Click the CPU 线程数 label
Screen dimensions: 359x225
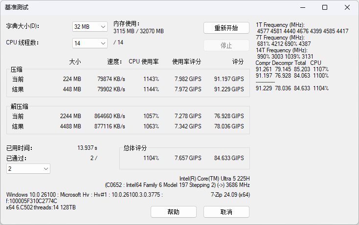[x=22, y=42]
